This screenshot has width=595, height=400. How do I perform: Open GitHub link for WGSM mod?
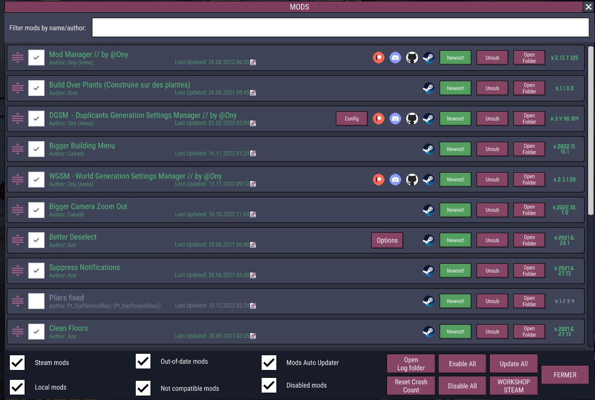point(412,180)
